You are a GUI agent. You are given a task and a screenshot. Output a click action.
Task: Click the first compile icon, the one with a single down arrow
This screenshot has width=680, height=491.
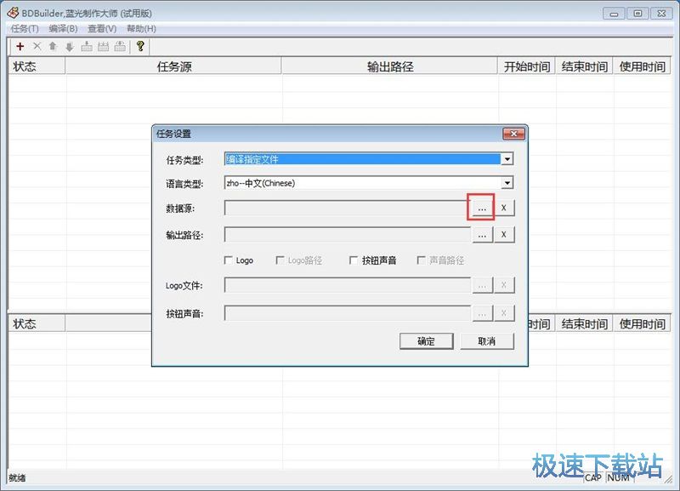coord(87,47)
